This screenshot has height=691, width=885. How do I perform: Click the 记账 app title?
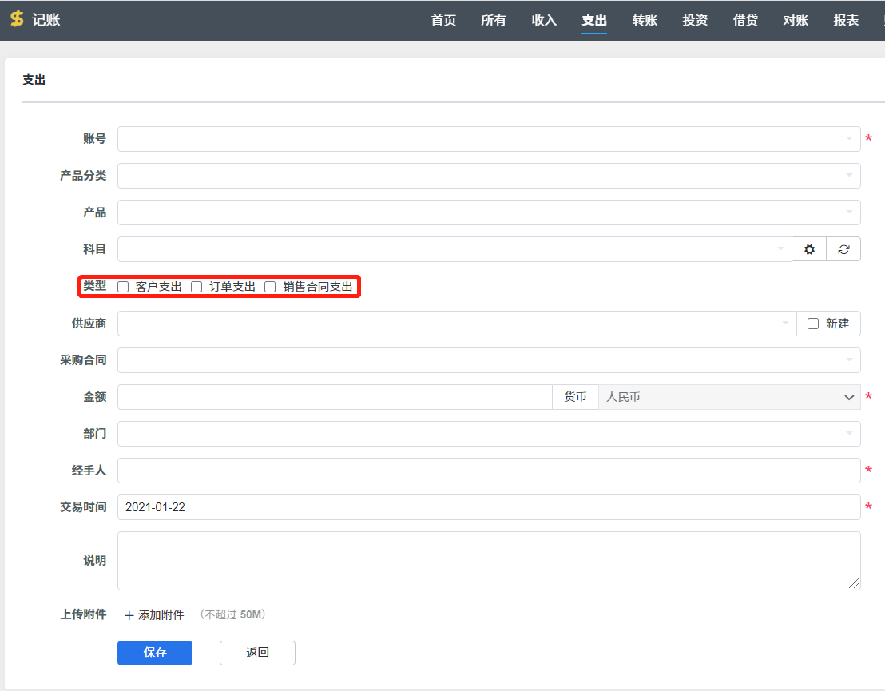pos(46,20)
